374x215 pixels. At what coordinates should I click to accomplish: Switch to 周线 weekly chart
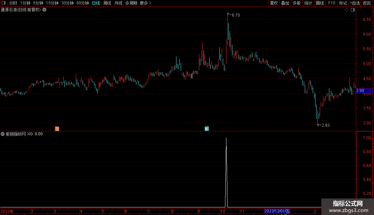(x=107, y=3)
